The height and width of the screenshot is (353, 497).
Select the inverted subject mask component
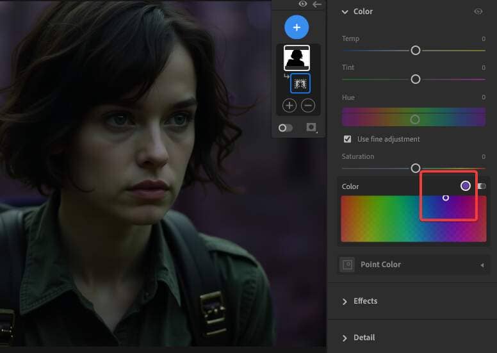point(300,83)
